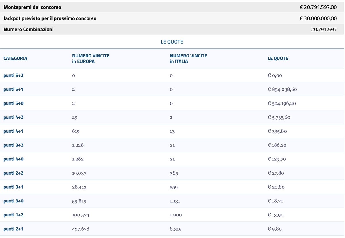The image size is (345, 238).
Task: Click the NUMERO VINCITE in ITALIA header
Action: tap(188, 58)
